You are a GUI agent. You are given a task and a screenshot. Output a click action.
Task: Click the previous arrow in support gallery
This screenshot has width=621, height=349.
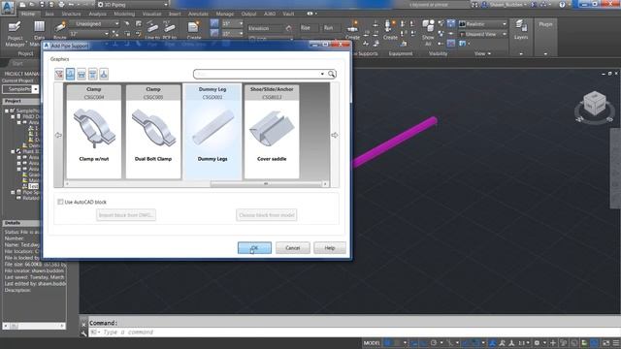click(x=58, y=135)
